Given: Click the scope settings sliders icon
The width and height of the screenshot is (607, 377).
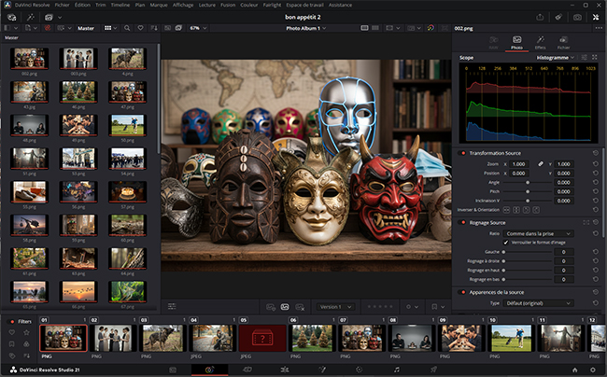Looking at the screenshot, I should click(x=585, y=57).
